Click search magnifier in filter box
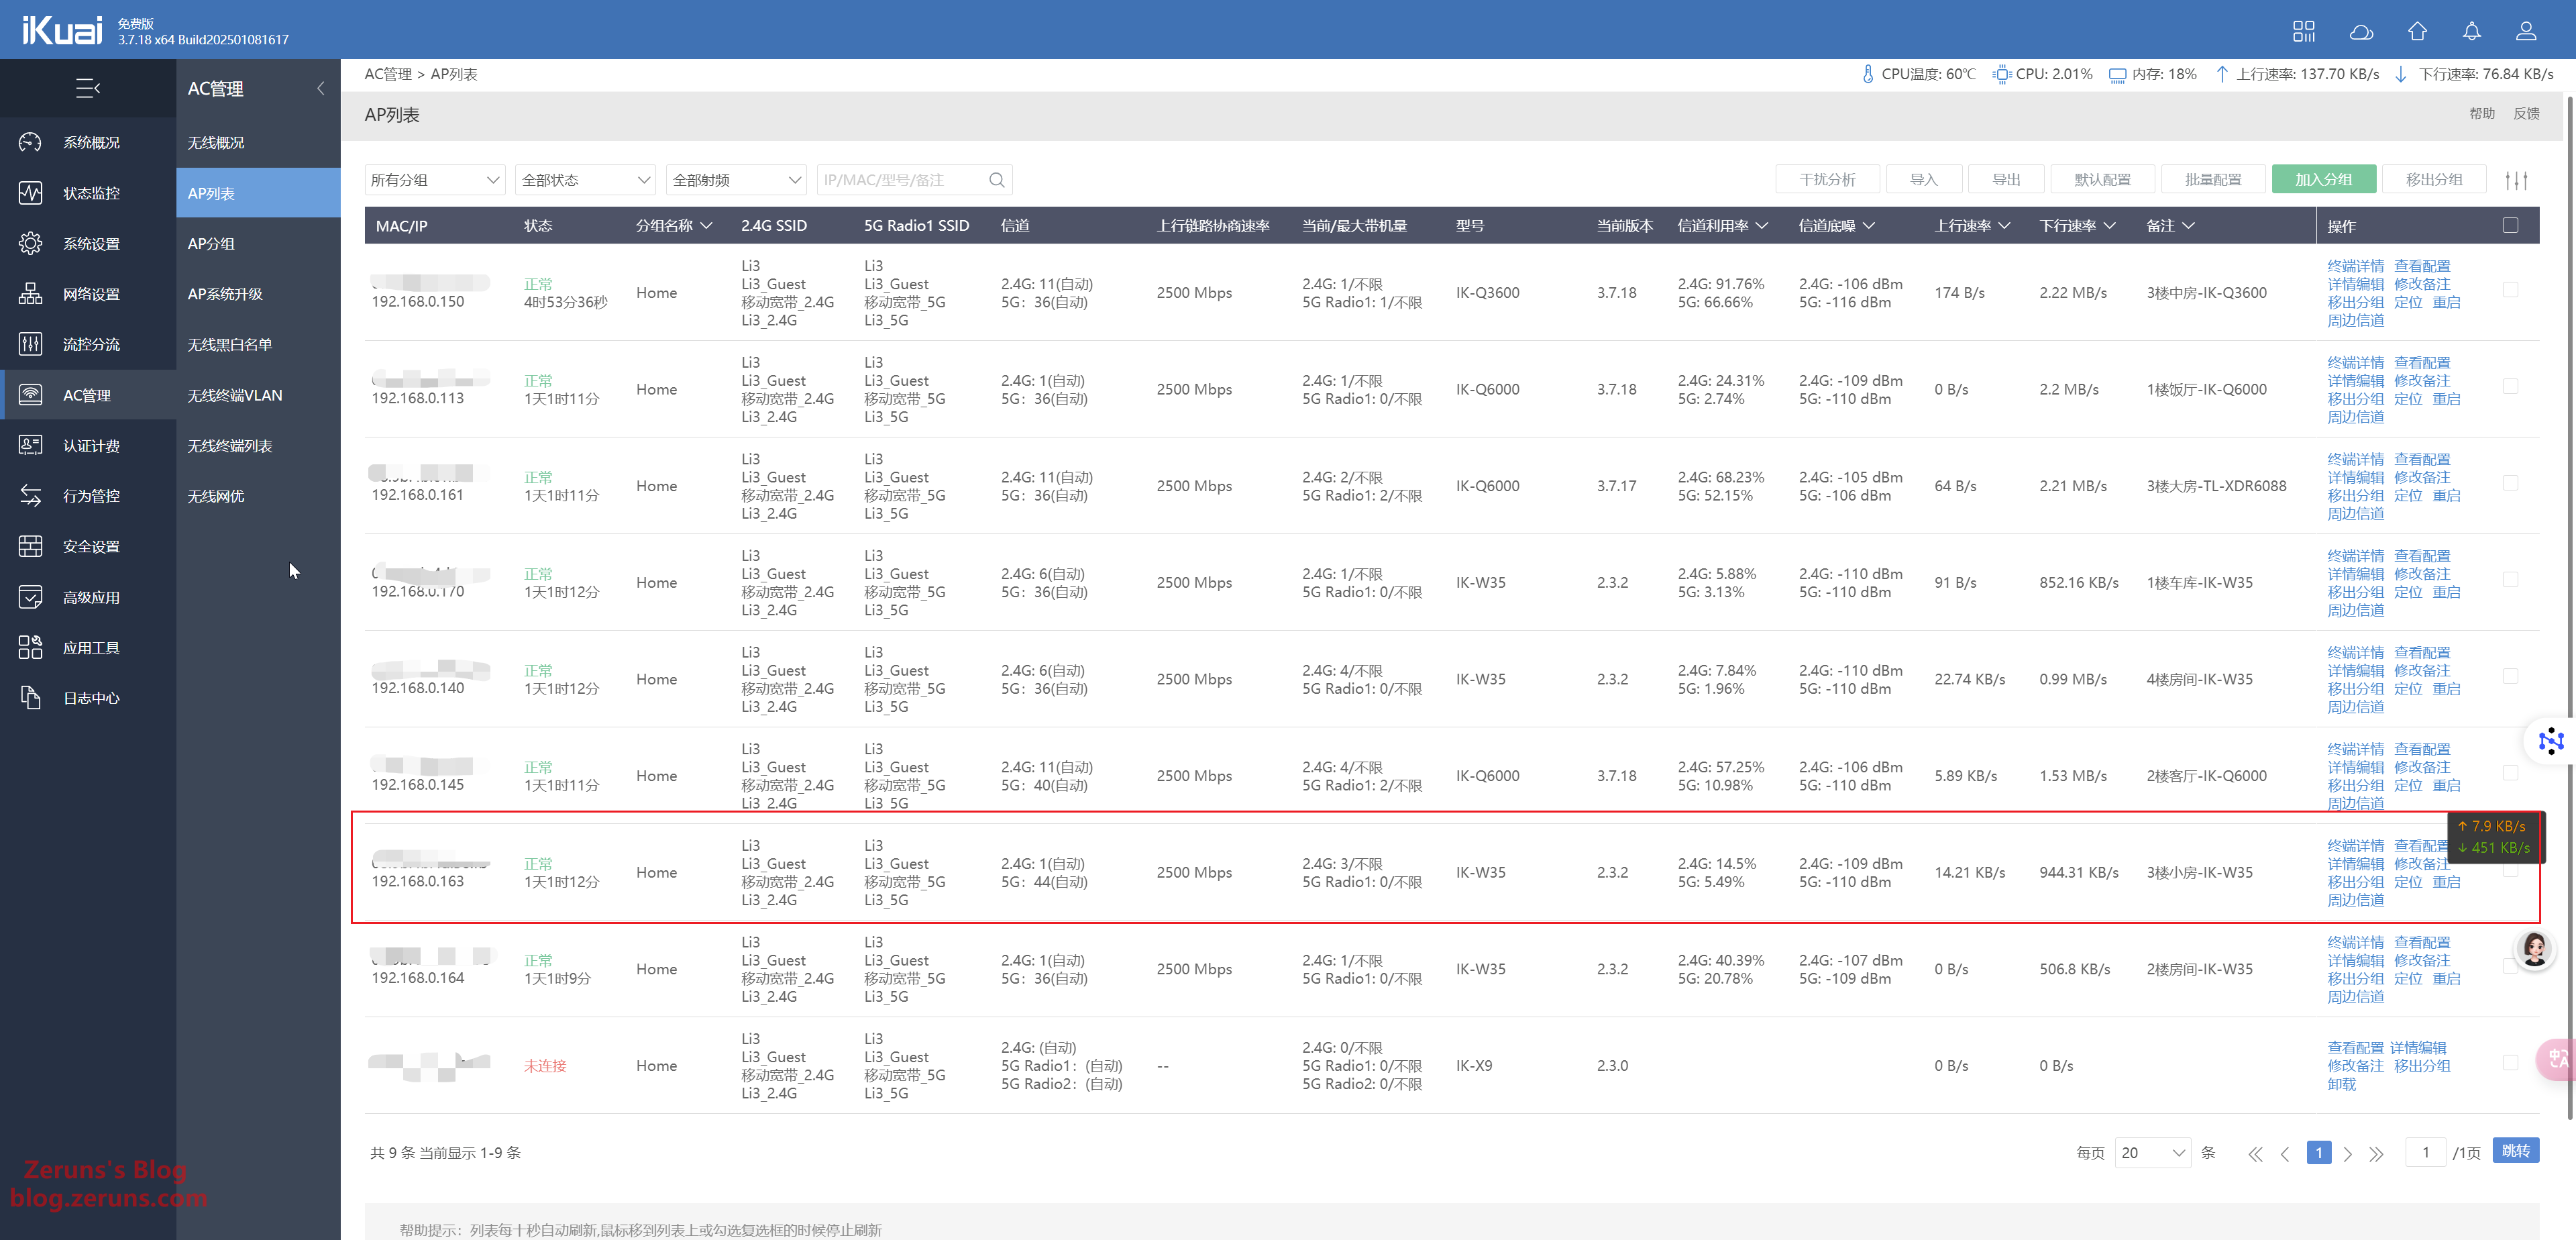Screen dimensions: 2576x1240 pos(996,180)
